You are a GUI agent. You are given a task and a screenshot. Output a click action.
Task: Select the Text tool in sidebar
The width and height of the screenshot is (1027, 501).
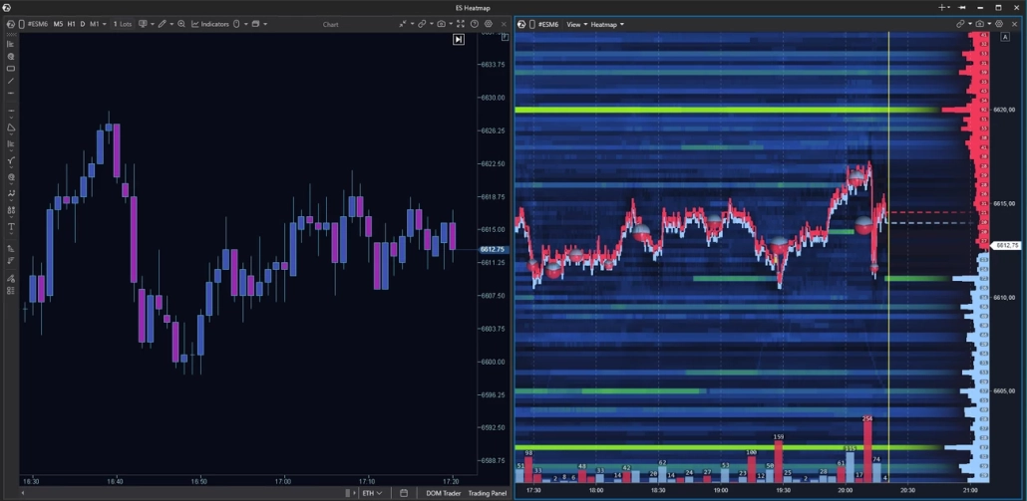tap(11, 227)
